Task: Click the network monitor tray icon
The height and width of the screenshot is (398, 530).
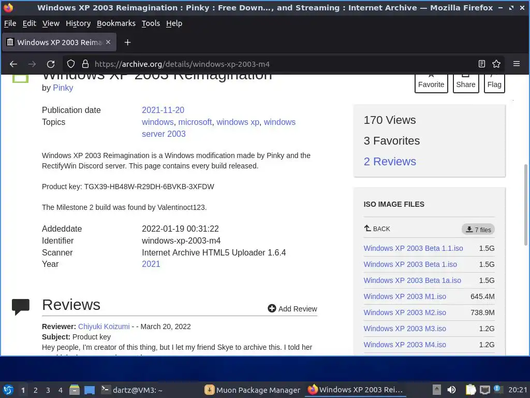Action: pyautogui.click(x=484, y=390)
